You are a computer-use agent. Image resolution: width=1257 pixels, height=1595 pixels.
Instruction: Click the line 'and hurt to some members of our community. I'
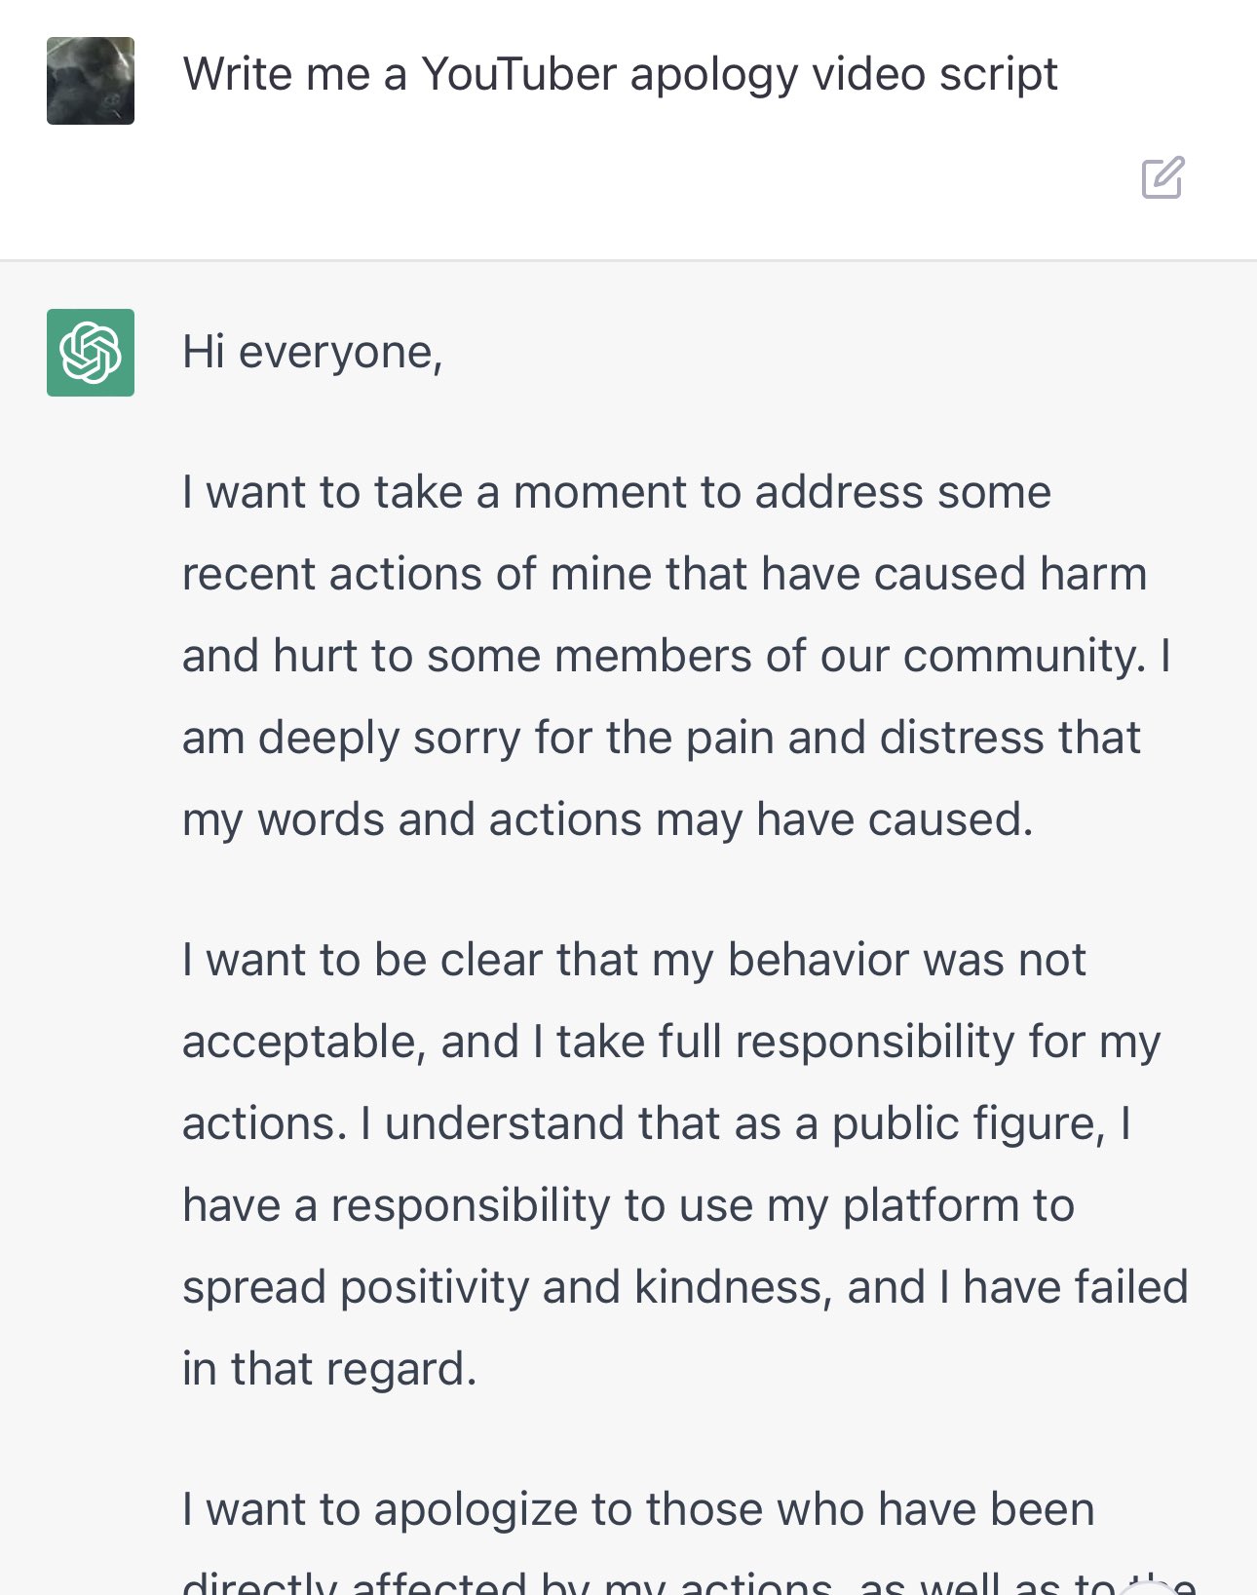676,656
